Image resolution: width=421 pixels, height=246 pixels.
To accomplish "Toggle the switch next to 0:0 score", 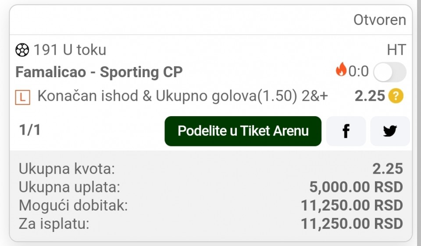I will pos(390,72).
